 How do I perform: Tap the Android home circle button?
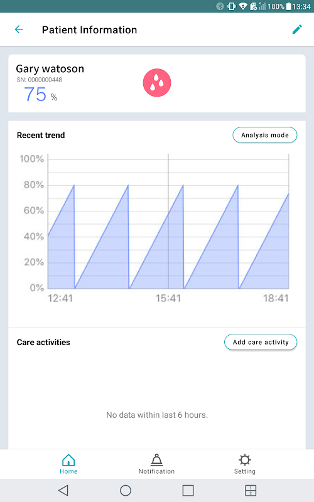[126, 490]
